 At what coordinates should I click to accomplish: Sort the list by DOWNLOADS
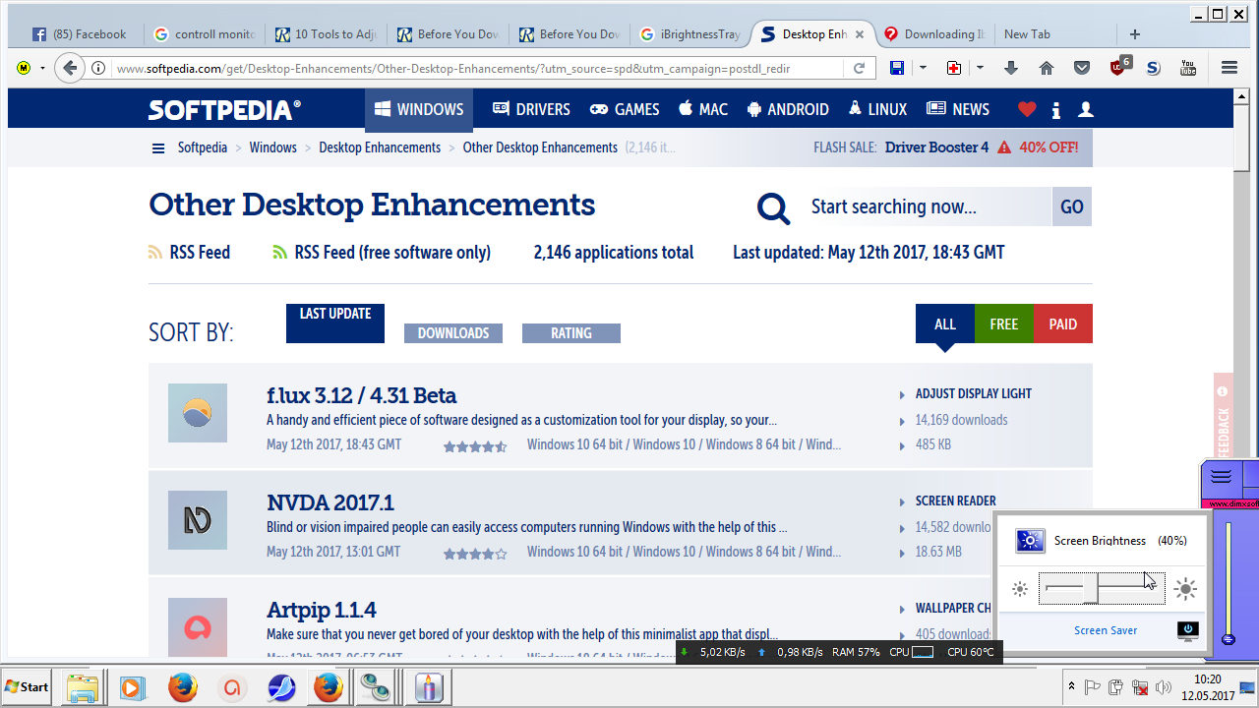(x=453, y=333)
